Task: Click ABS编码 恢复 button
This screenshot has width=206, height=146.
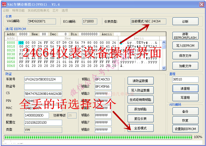Action: [185, 120]
